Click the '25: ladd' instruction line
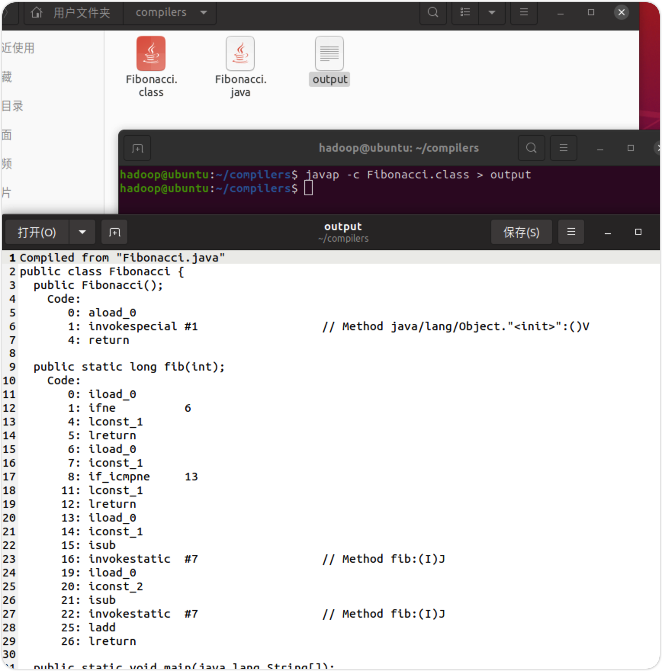This screenshot has width=662, height=671. click(88, 628)
